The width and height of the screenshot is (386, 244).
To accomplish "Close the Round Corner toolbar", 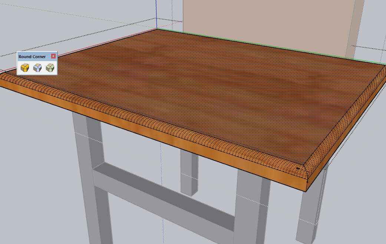I will coord(53,56).
